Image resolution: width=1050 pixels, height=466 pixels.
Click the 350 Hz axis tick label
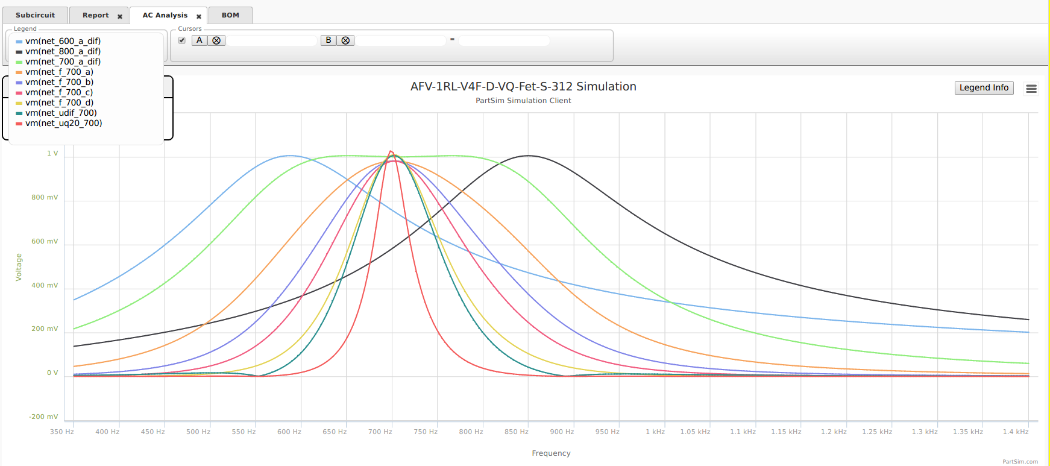62,432
